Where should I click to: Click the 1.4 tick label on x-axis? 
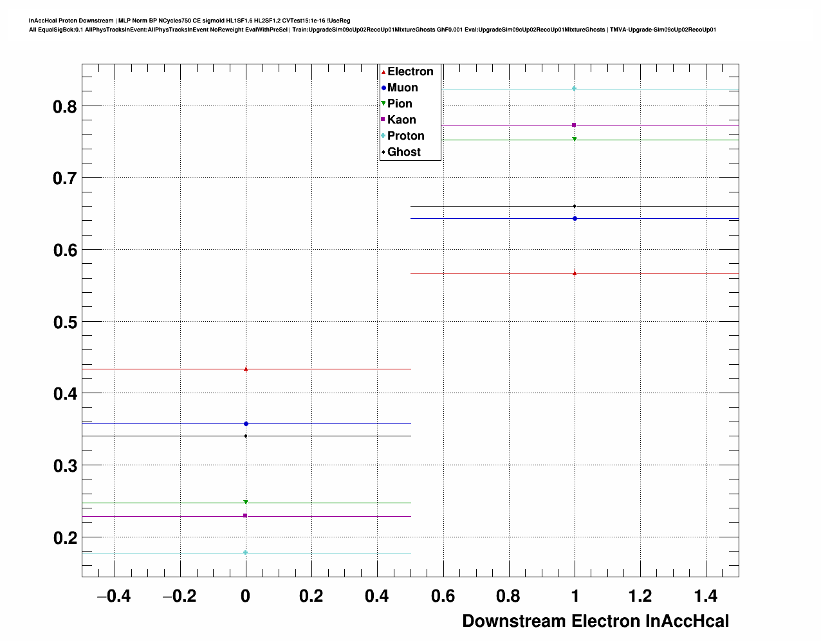pyautogui.click(x=706, y=597)
